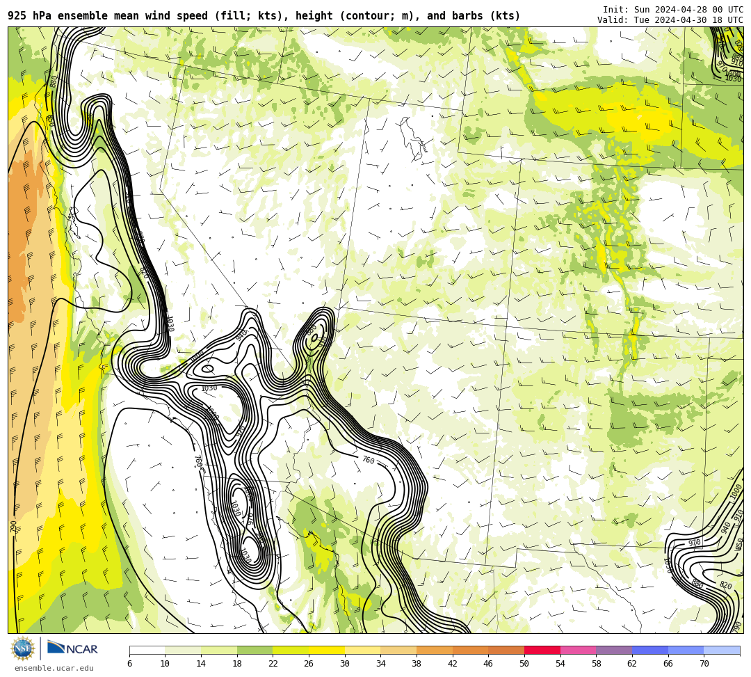This screenshot has height=677, width=751.
Task: Click the color bar tick label 18
Action: pyautogui.click(x=237, y=664)
